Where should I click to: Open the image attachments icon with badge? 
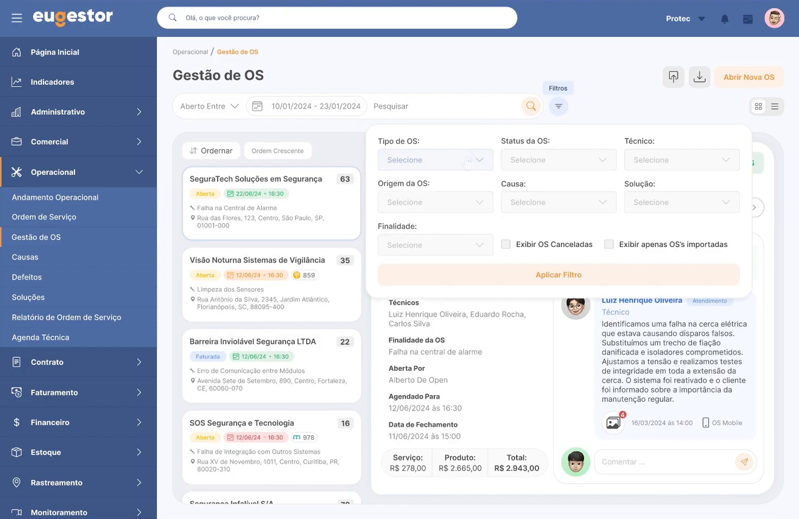point(613,423)
